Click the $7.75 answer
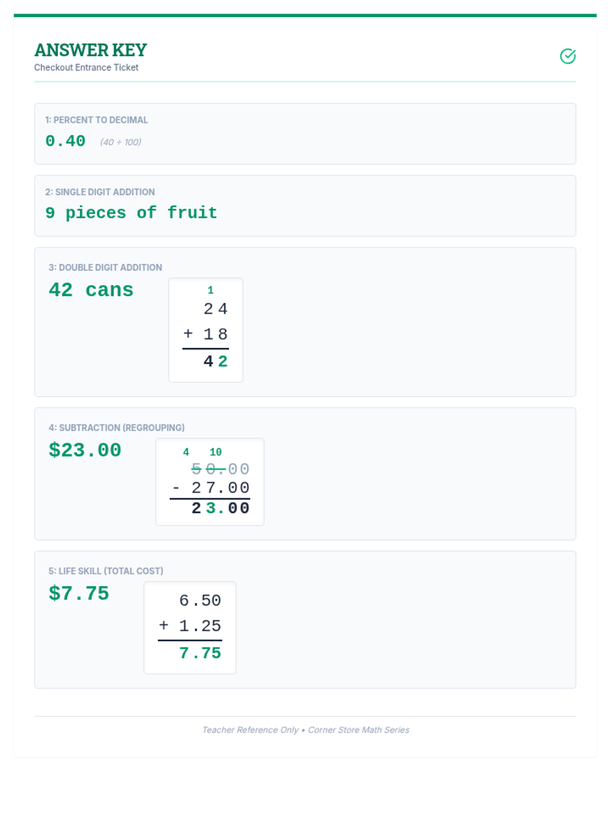The height and width of the screenshot is (814, 610). [x=79, y=594]
